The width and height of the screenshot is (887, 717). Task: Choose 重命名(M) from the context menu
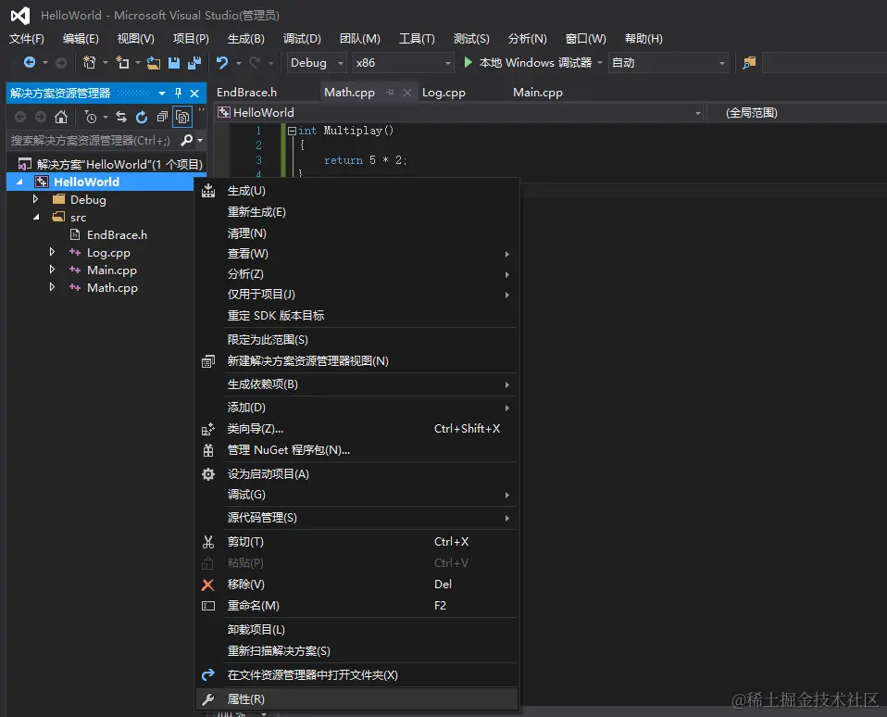356,606
